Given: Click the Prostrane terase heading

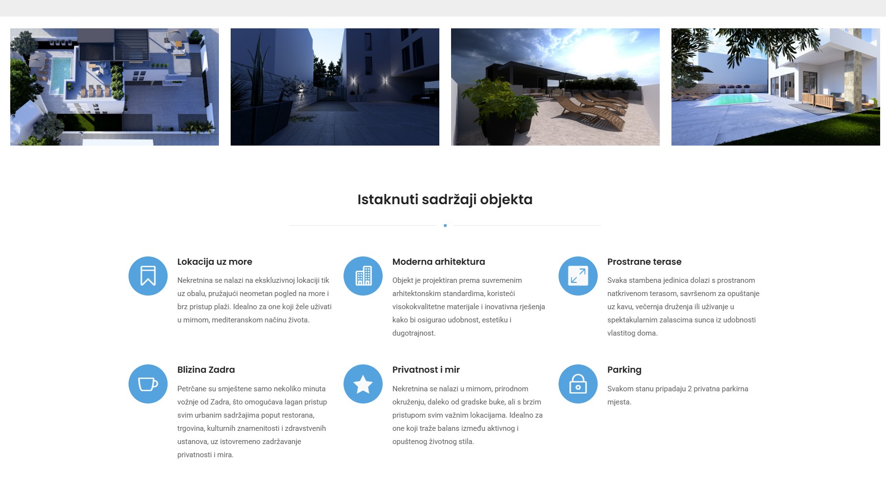Looking at the screenshot, I should click(644, 262).
